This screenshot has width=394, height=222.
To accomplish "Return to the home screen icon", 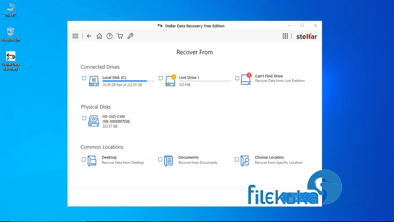I will point(99,36).
